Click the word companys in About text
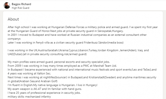 click(x=14, y=39)
